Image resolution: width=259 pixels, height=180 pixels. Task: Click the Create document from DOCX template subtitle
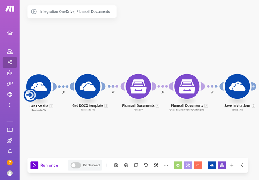click(x=187, y=110)
